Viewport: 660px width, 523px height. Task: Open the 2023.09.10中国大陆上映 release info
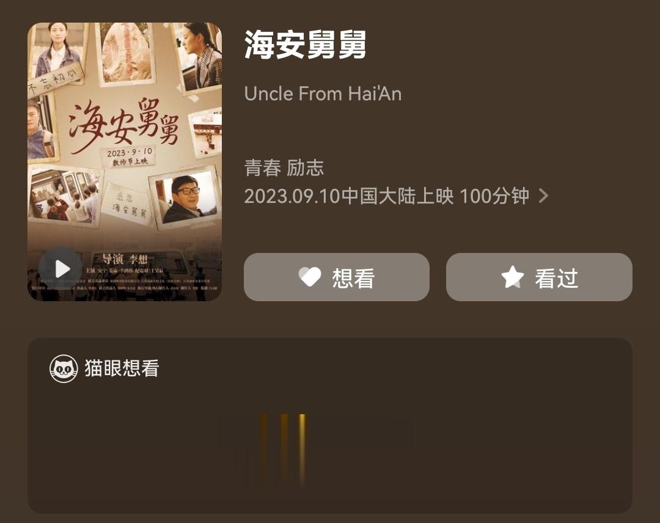coord(349,196)
